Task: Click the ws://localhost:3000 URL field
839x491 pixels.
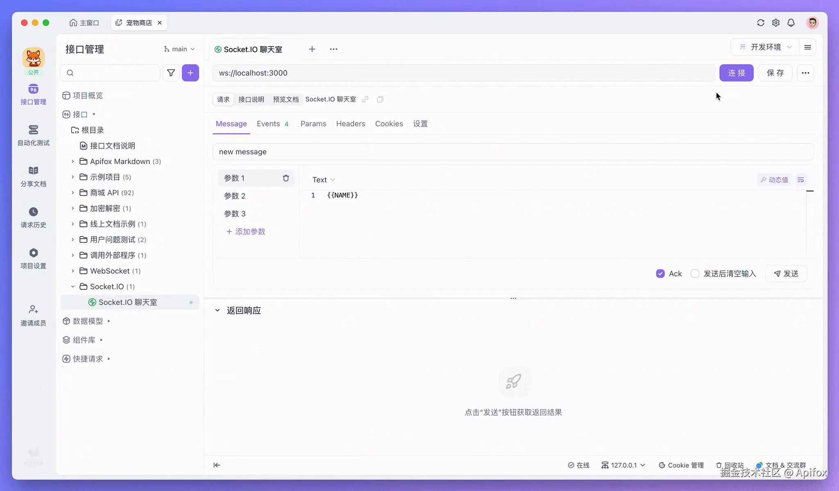Action: [x=464, y=73]
